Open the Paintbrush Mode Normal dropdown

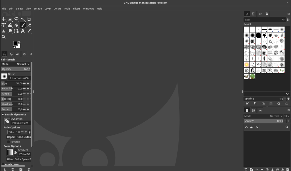click(16, 64)
